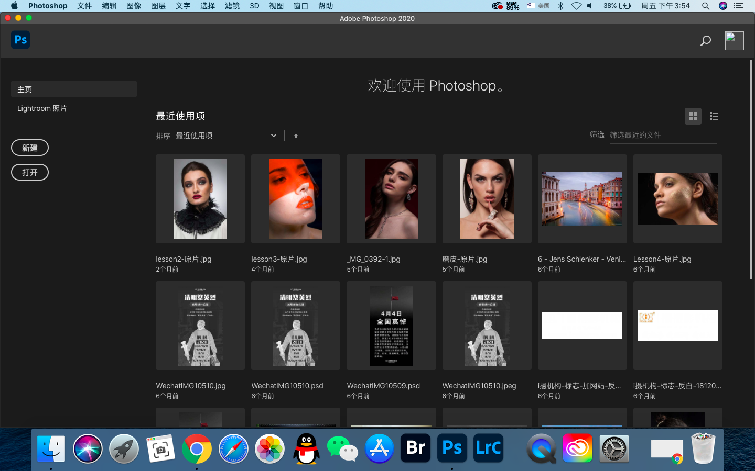Open Adobe Bridge from the Dock
The image size is (755, 471).
point(415,448)
